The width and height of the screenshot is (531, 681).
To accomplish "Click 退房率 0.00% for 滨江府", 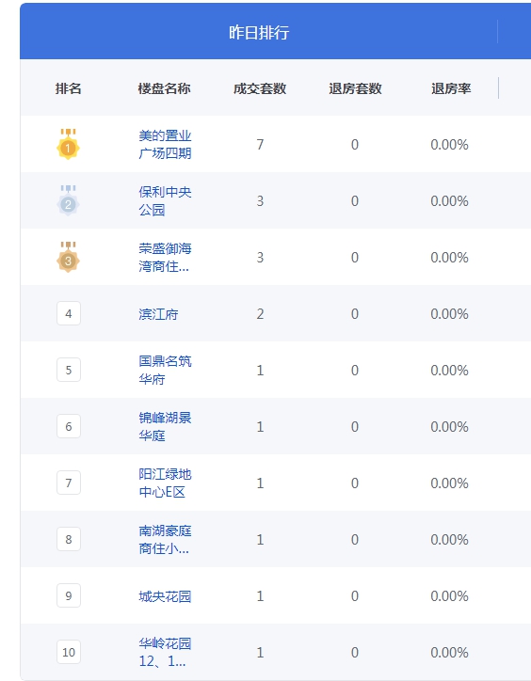I will (450, 313).
